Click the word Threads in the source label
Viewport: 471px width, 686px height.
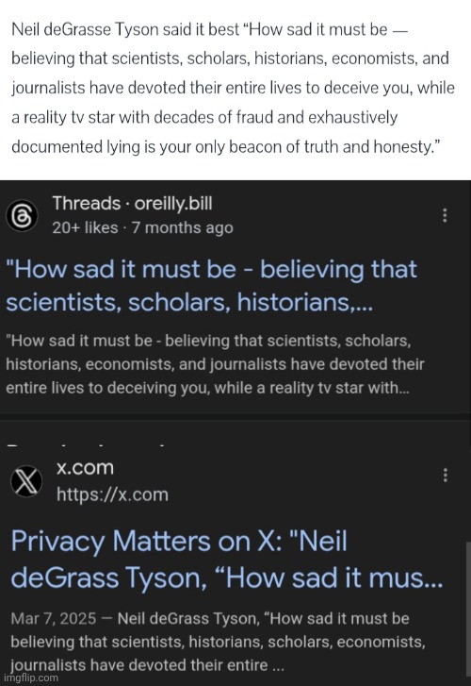pyautogui.click(x=87, y=204)
